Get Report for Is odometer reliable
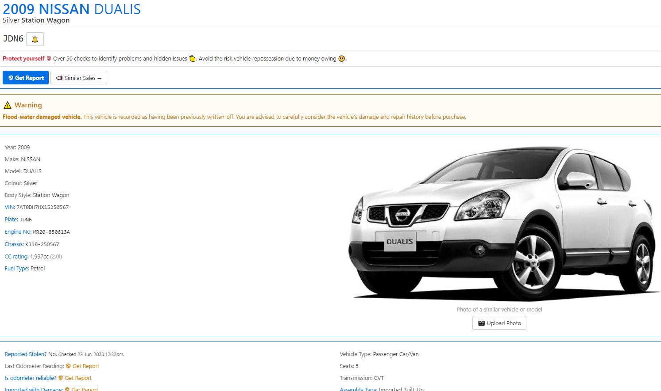The width and height of the screenshot is (661, 391). (x=75, y=378)
